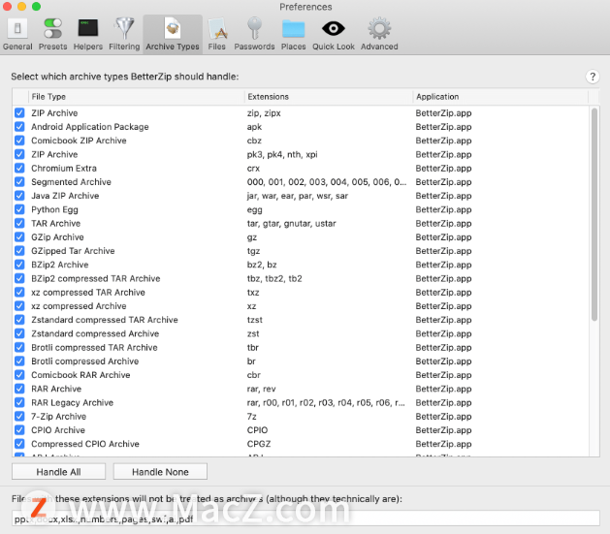This screenshot has width=610, height=534.
Task: Select Brotli compressed TAR Archive row
Action: click(301, 348)
